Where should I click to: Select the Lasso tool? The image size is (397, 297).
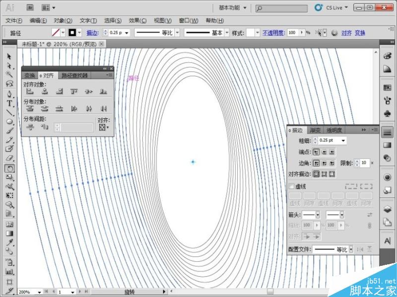coord(9,83)
